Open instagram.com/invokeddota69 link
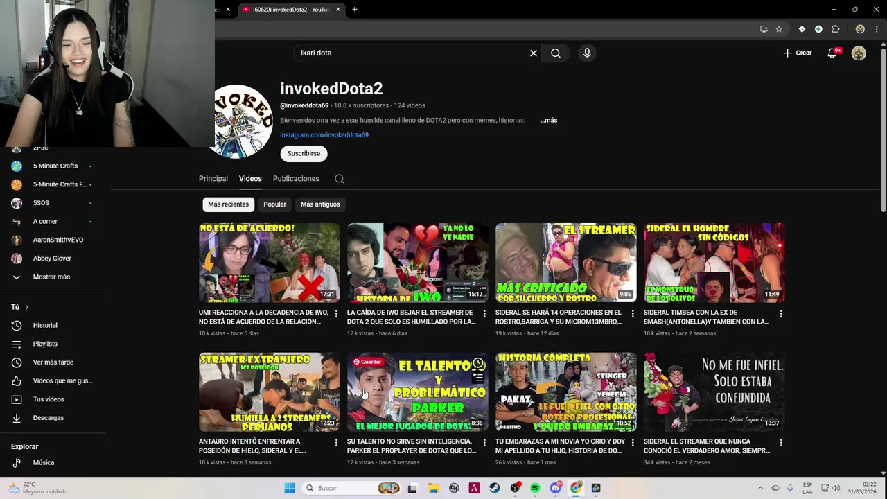 (324, 135)
